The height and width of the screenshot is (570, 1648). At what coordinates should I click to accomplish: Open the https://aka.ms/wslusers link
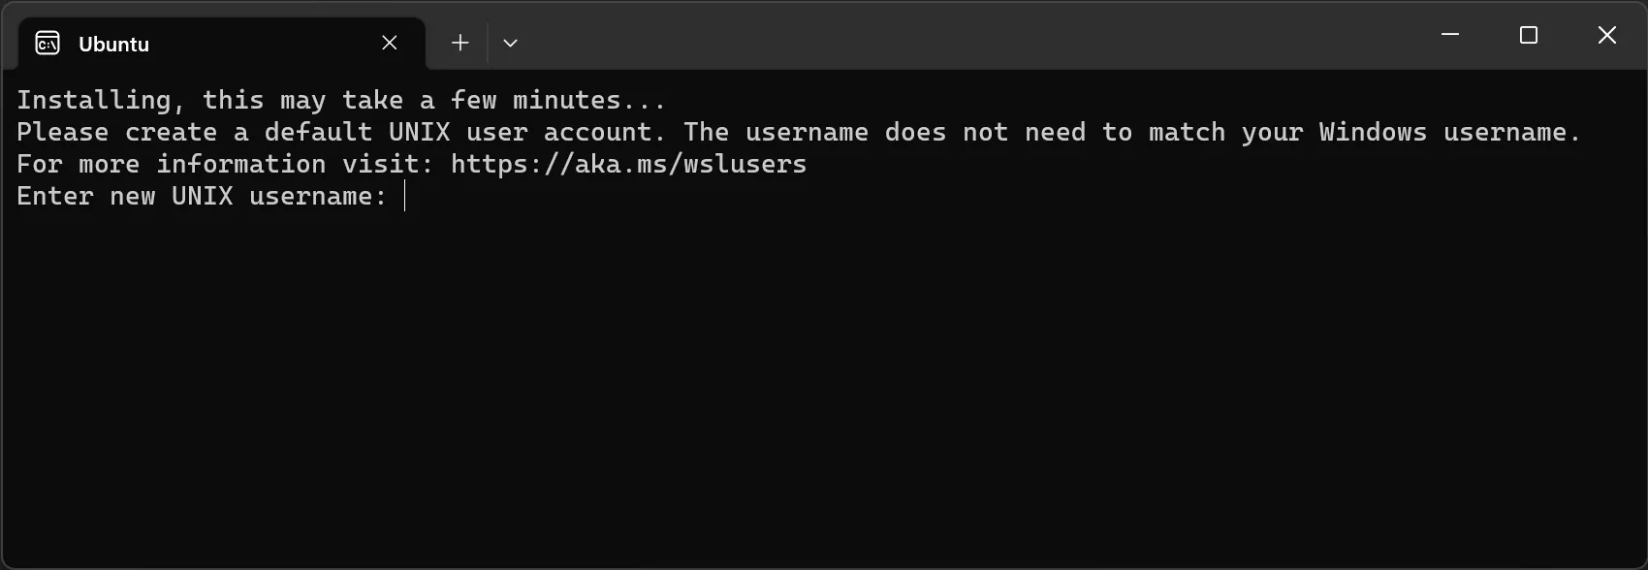pos(629,164)
